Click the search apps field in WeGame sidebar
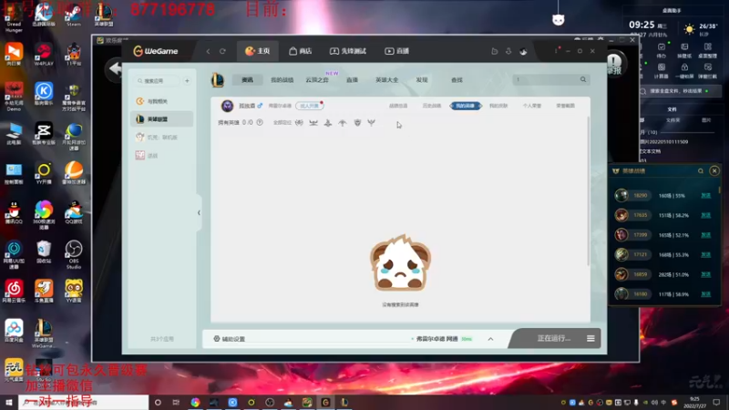 pos(157,81)
